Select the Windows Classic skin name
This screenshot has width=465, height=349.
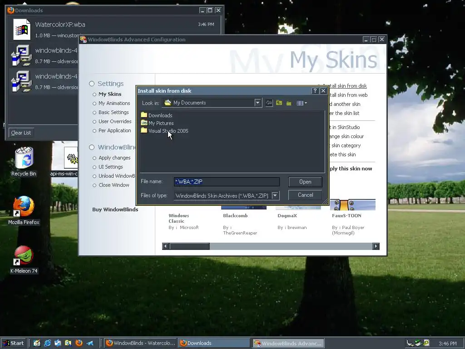178,218
